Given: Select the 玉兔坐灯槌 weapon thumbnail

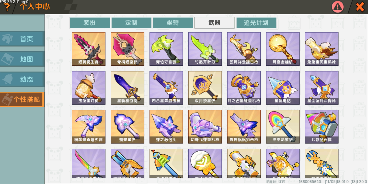Looking at the screenshot, I should click(88, 88).
